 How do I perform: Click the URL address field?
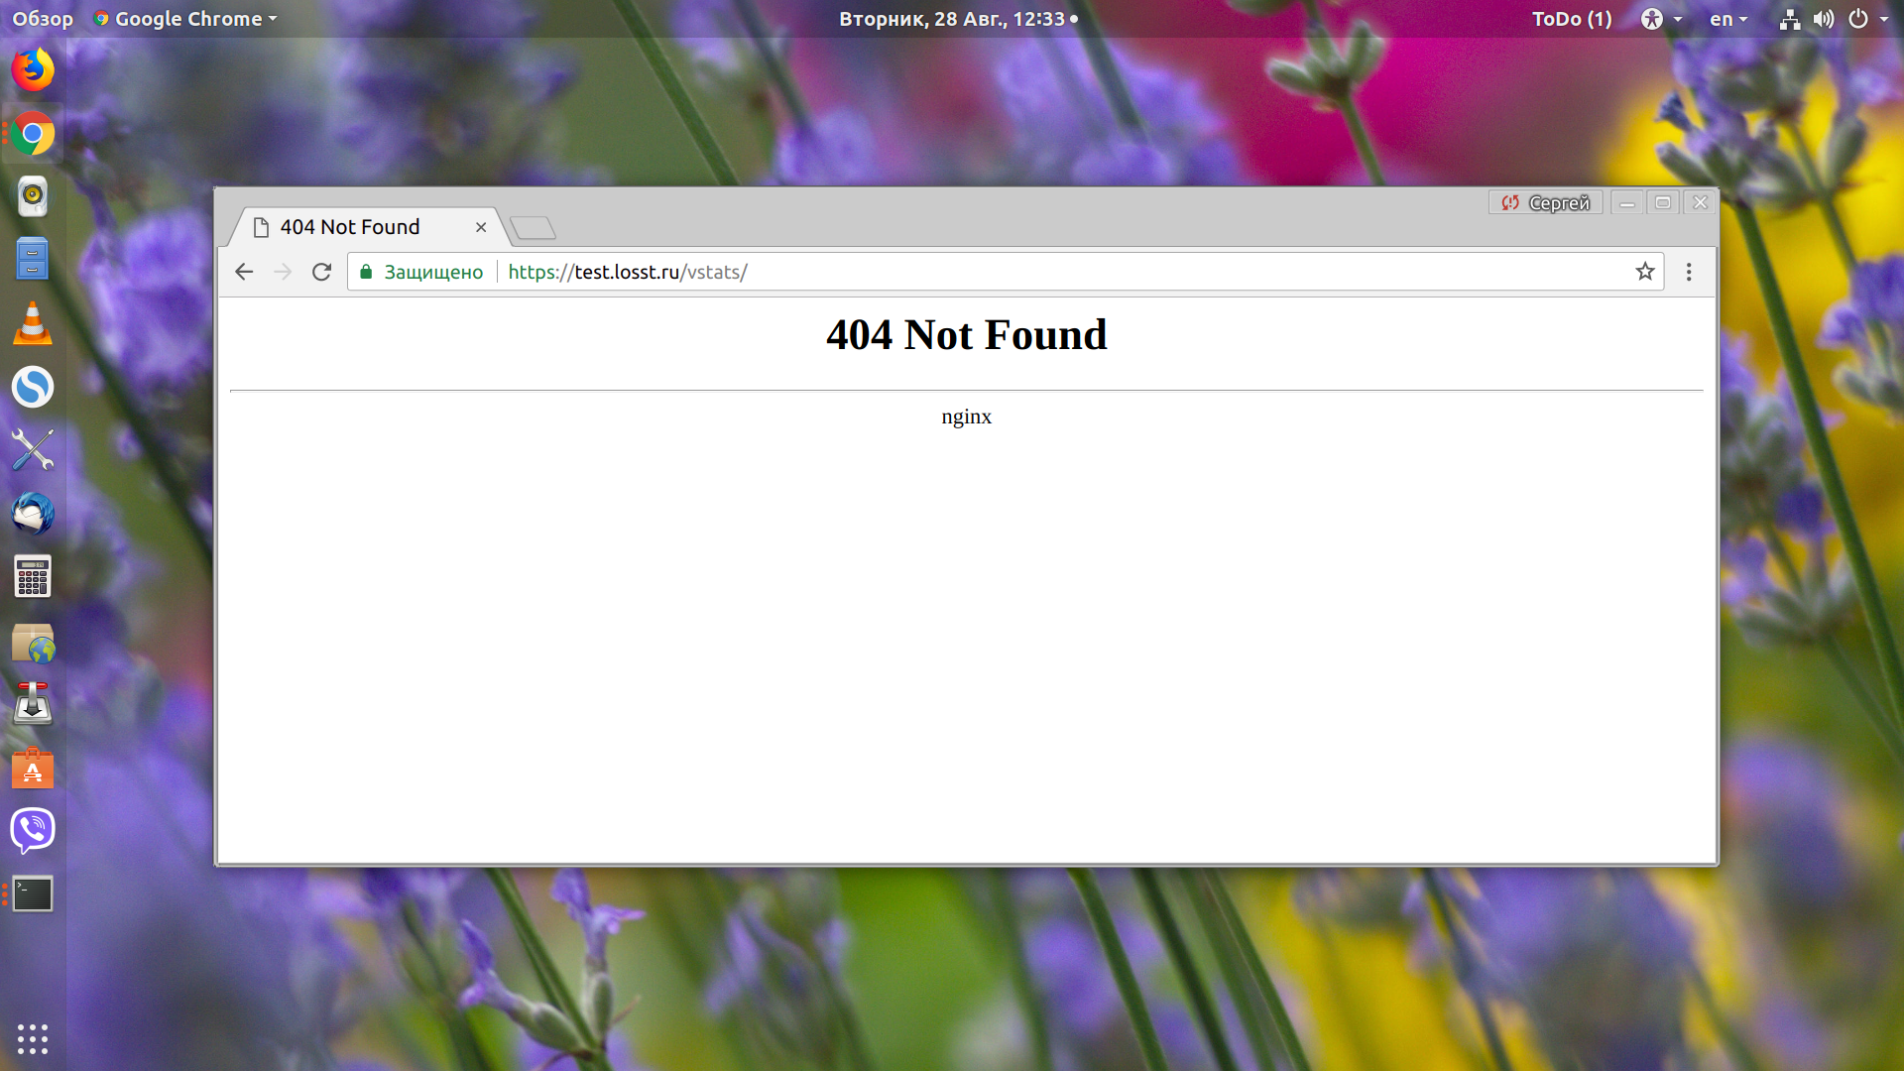992,272
